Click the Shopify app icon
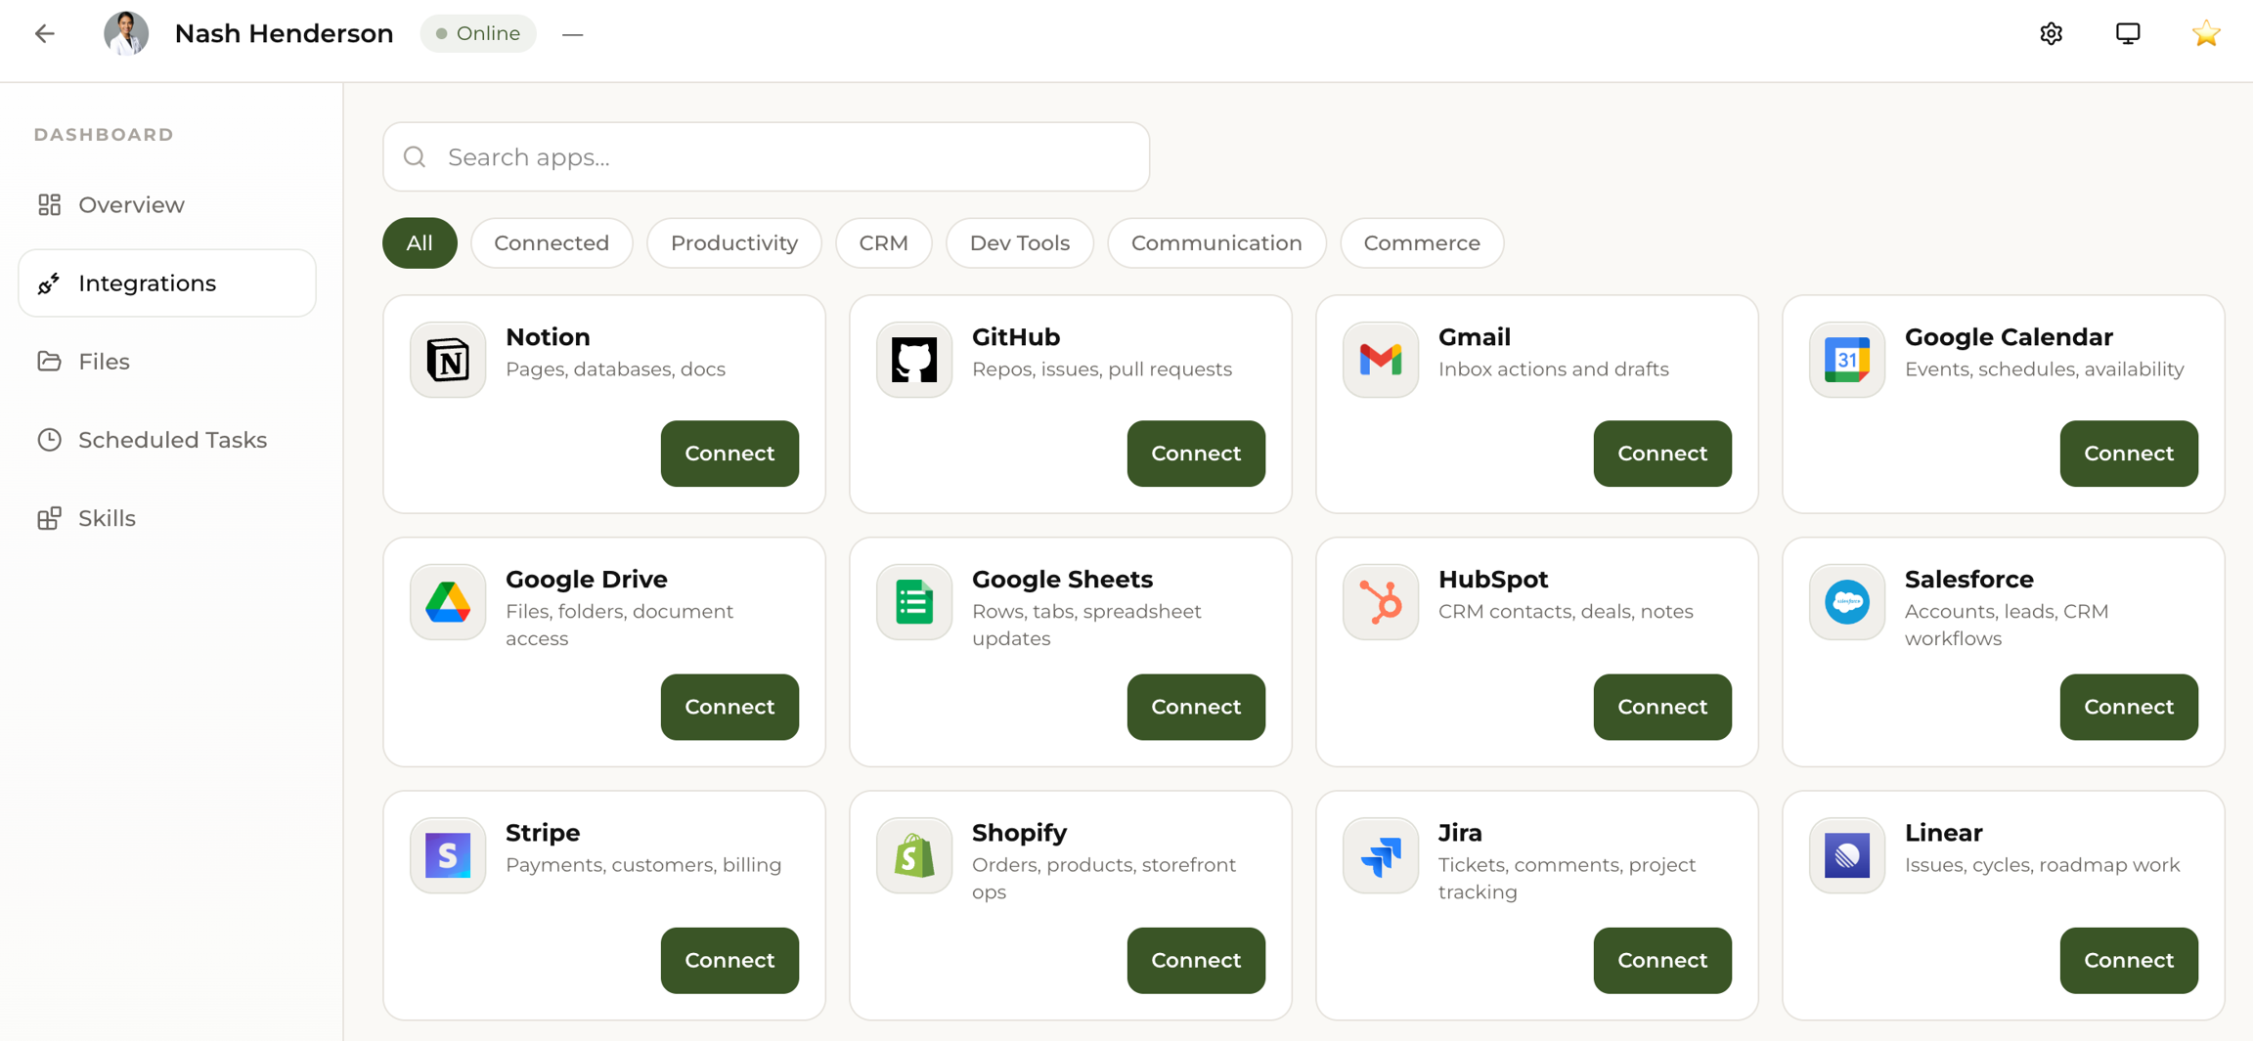Screen dimensions: 2253x1041 click(x=914, y=855)
